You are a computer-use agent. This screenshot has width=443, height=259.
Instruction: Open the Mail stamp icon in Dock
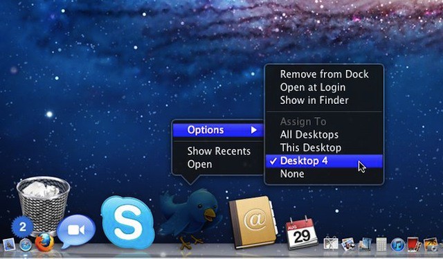click(x=9, y=244)
